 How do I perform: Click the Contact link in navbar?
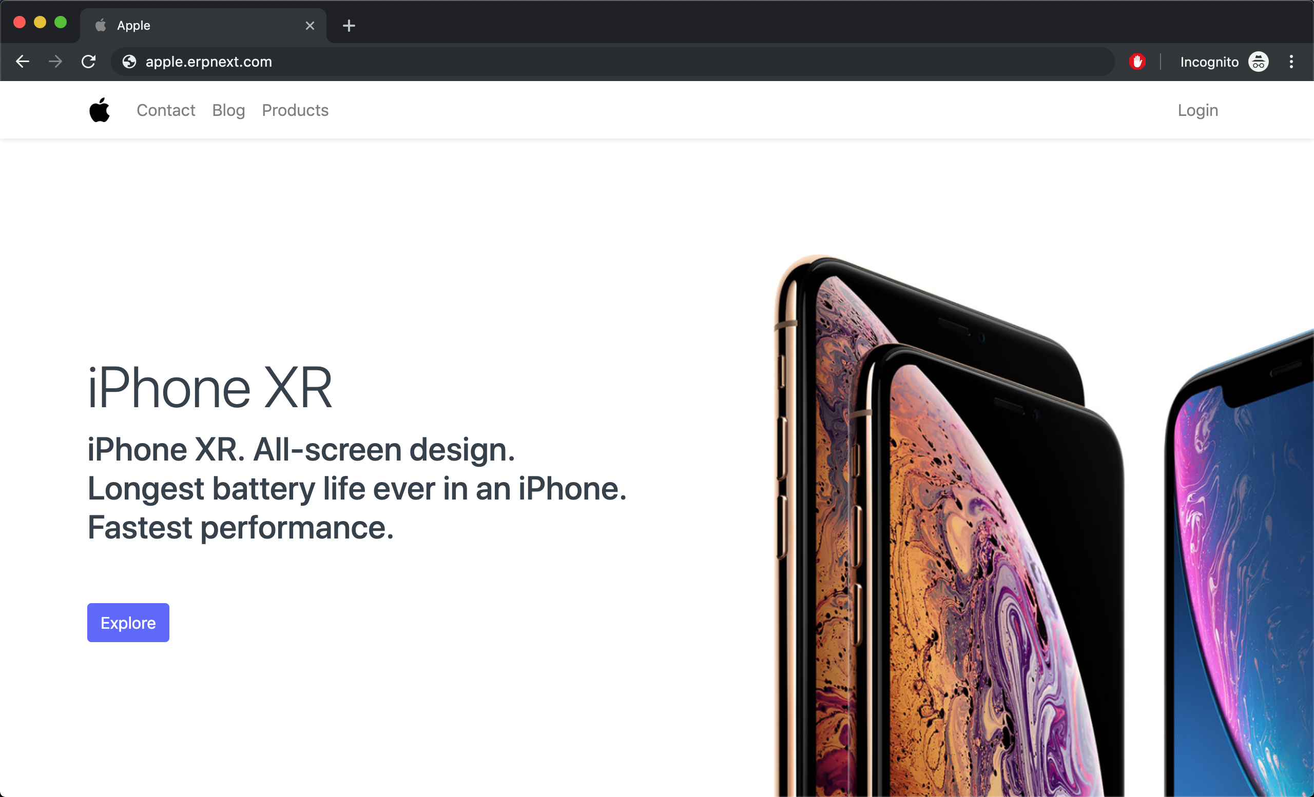pyautogui.click(x=165, y=110)
